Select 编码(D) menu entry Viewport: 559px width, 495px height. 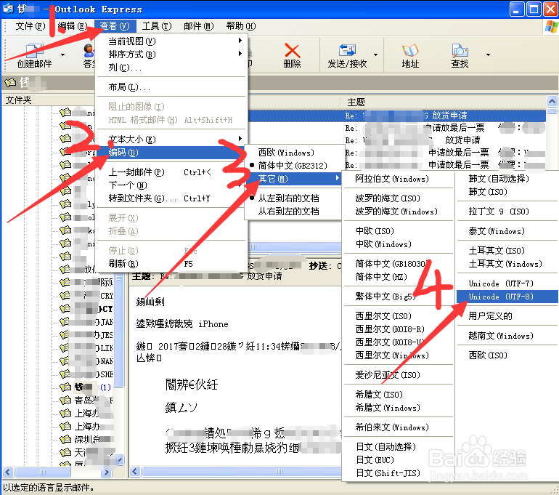pyautogui.click(x=171, y=153)
